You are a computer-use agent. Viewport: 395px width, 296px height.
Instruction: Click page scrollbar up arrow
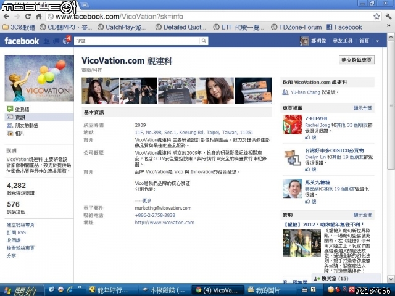[x=391, y=37]
